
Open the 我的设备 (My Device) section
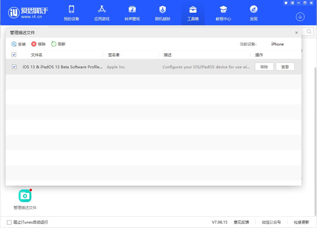point(71,13)
